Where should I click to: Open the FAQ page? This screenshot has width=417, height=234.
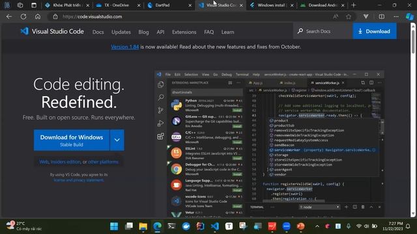point(208,32)
